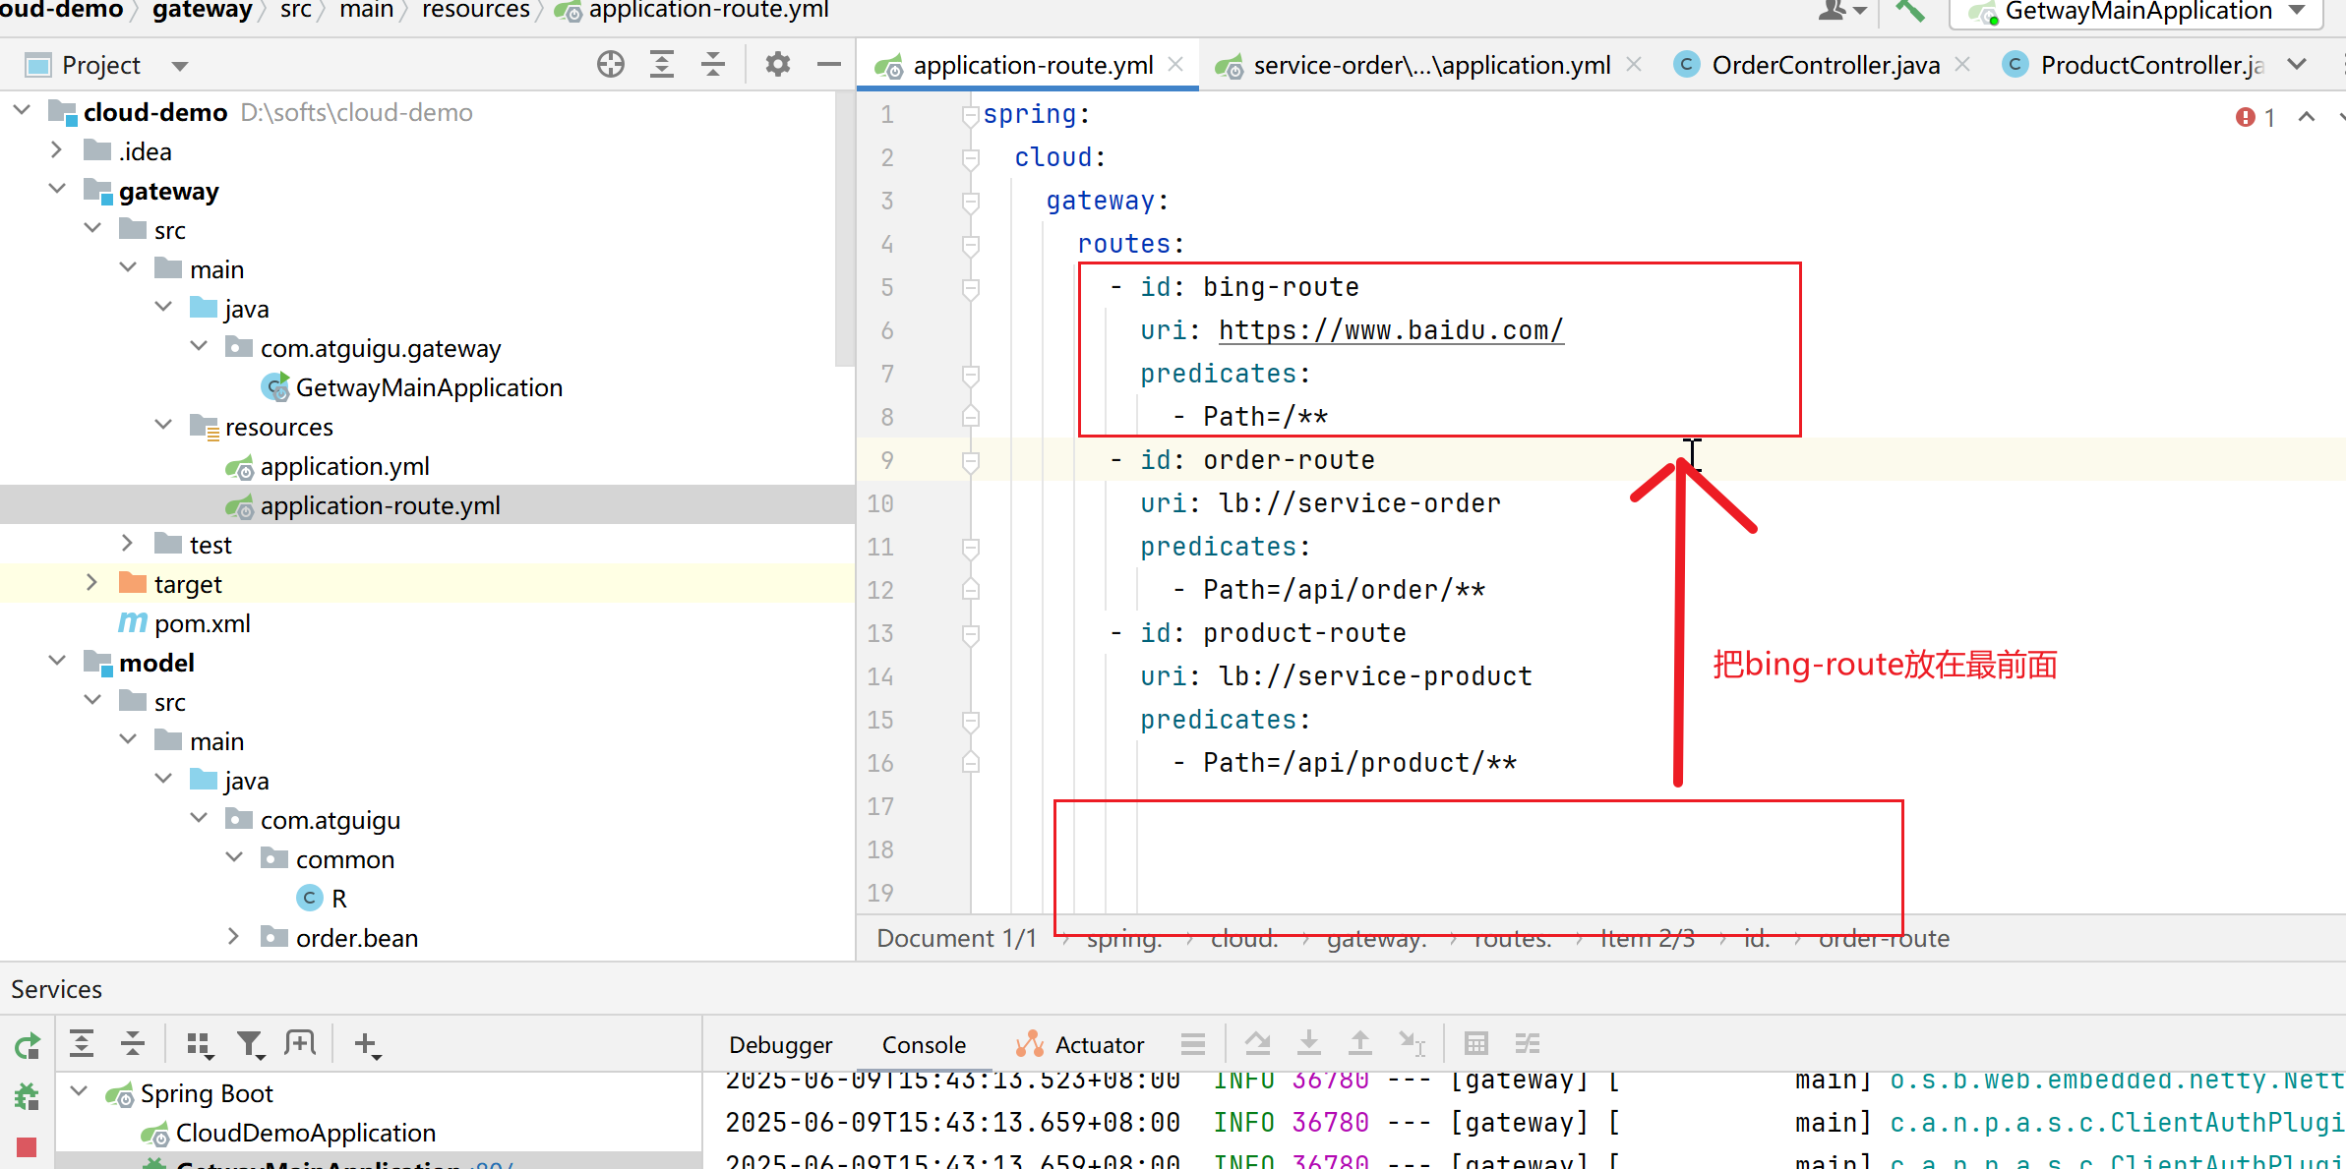Close the OrderController.java tab

[1962, 64]
